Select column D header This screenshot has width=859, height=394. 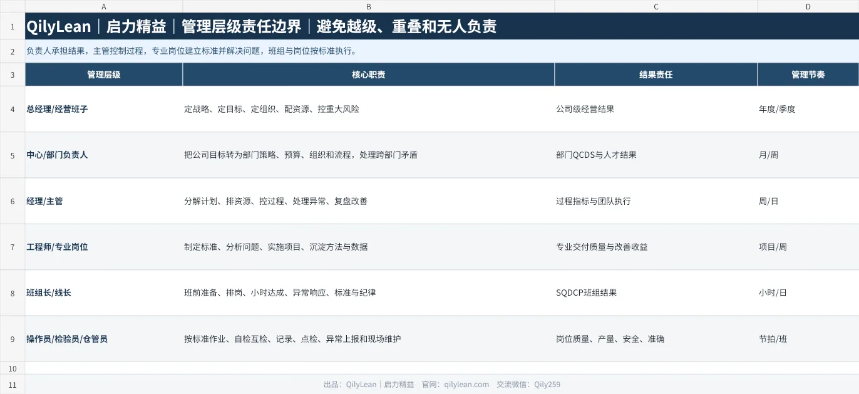coord(808,6)
